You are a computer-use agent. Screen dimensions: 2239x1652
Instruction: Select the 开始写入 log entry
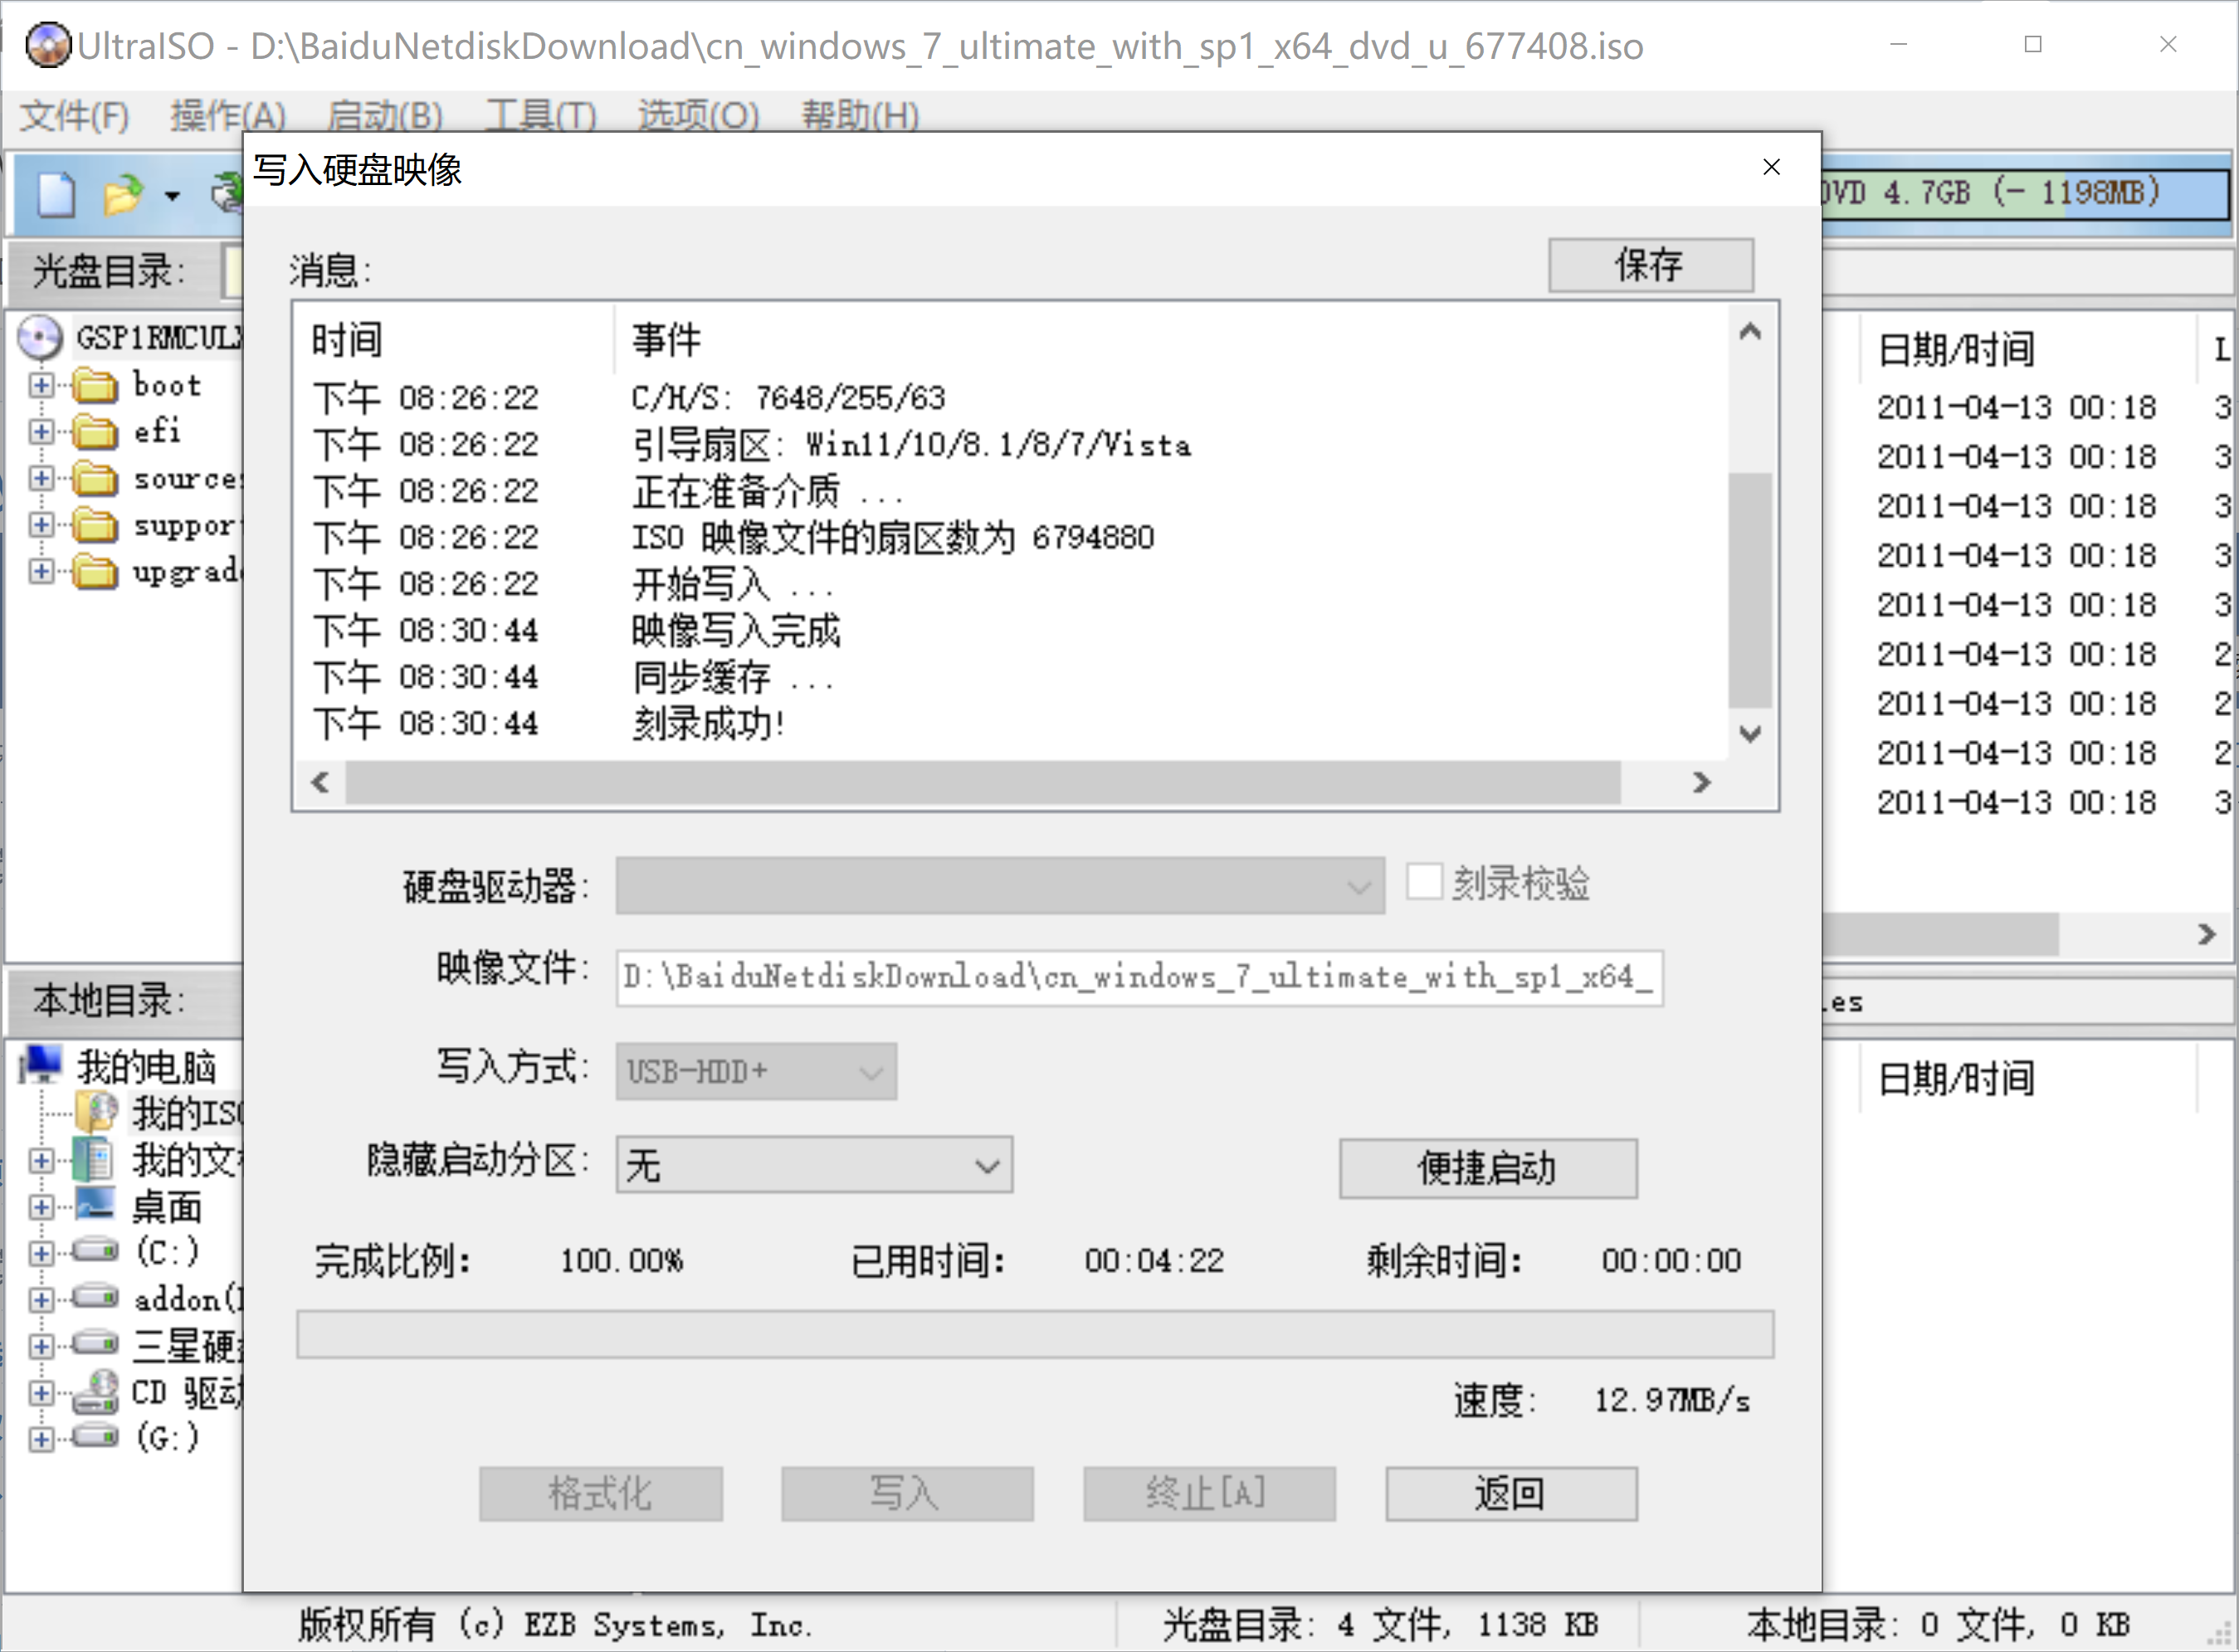click(x=732, y=583)
